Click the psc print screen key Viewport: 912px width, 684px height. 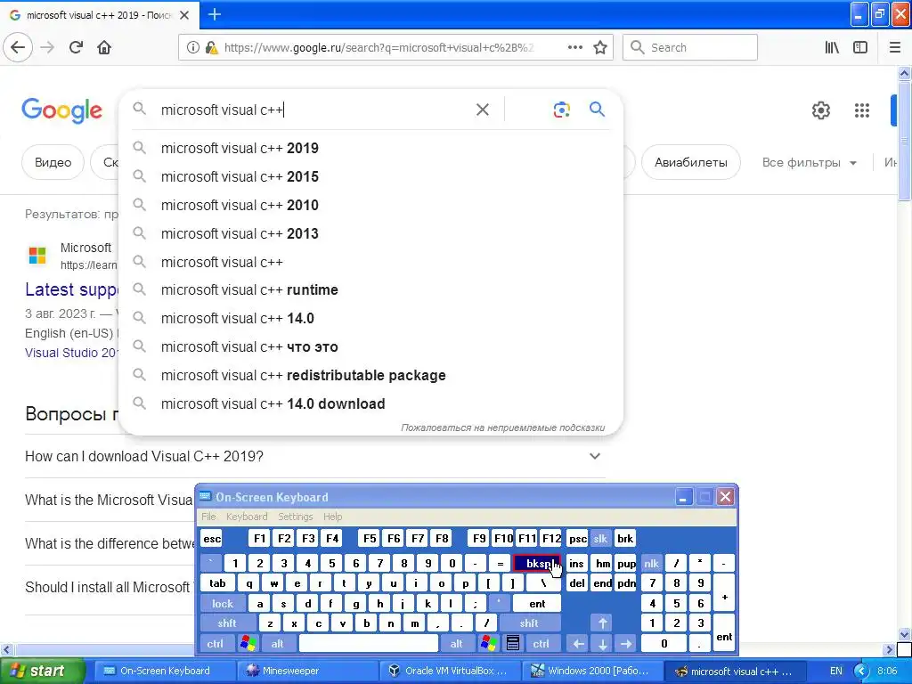pos(577,539)
